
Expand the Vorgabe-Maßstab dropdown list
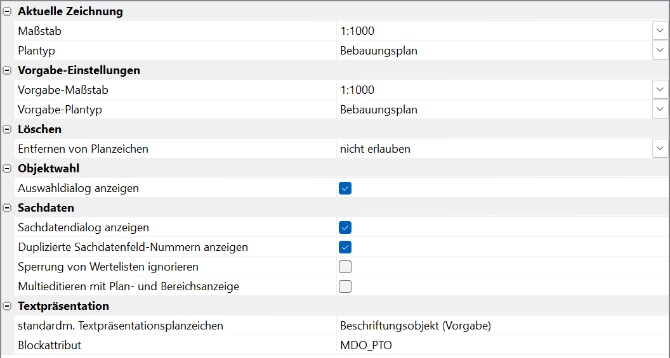point(660,90)
